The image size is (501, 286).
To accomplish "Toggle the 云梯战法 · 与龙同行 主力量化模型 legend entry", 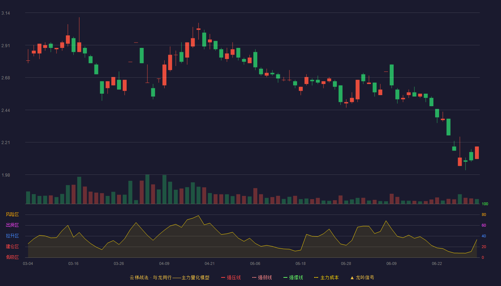I will (x=169, y=277).
